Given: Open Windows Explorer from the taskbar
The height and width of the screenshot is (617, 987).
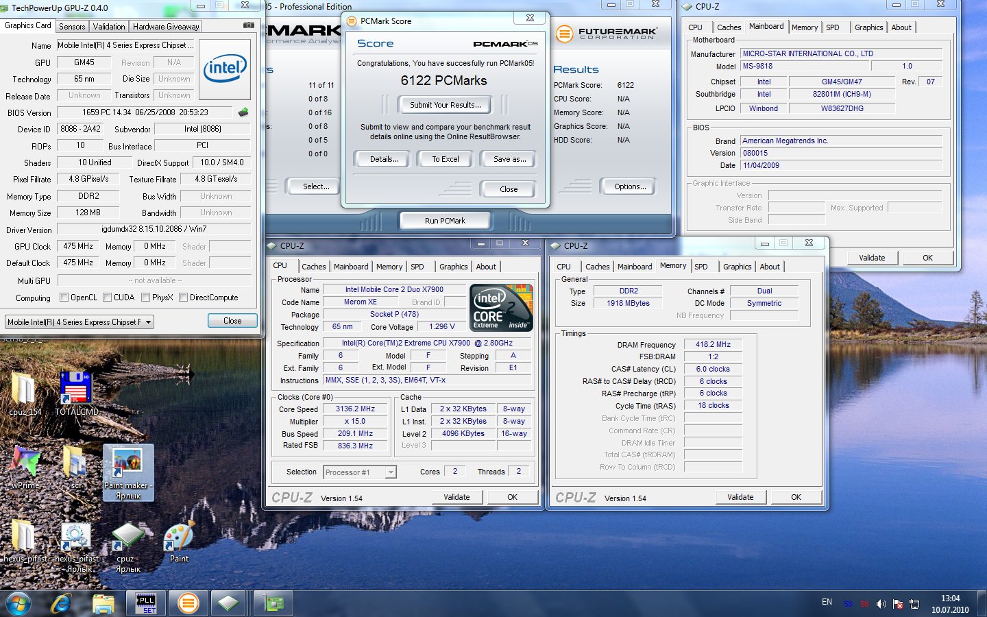Looking at the screenshot, I should pos(103,603).
